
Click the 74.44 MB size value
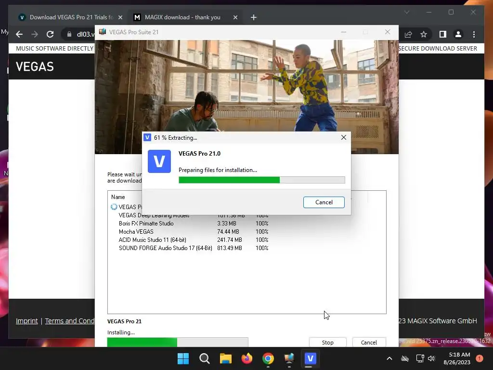click(x=228, y=232)
